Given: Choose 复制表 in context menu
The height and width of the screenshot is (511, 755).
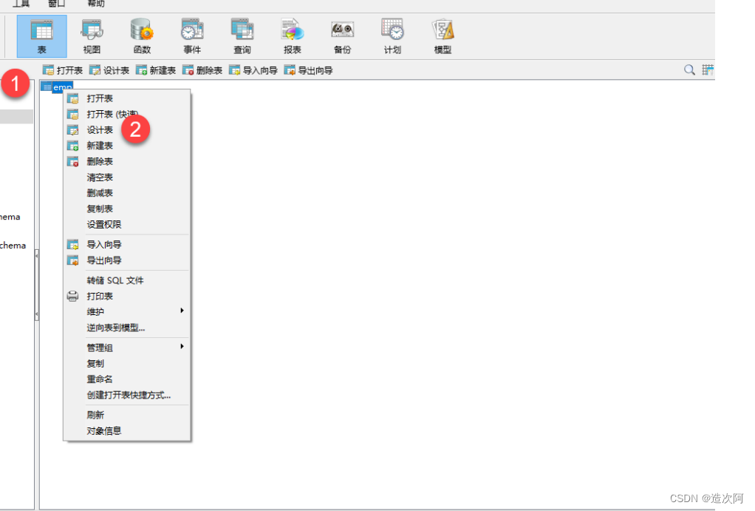Looking at the screenshot, I should [x=127, y=209].
